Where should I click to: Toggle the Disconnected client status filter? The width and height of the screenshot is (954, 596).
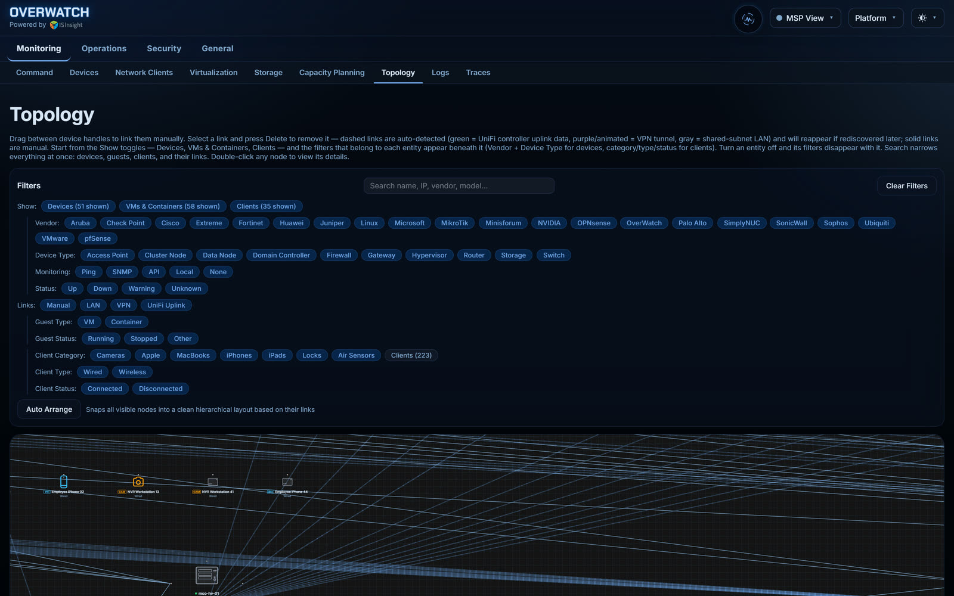(x=161, y=389)
